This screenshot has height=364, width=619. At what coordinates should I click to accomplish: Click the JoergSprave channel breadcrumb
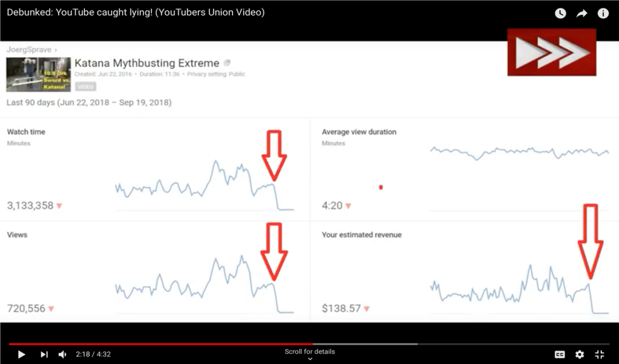(x=28, y=50)
